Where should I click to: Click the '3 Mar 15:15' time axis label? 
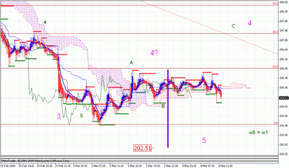point(135,166)
